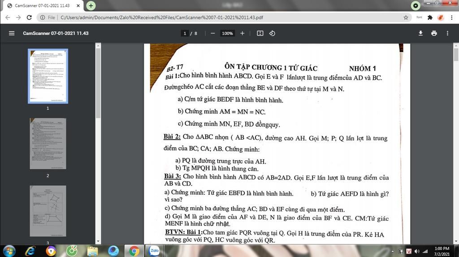Open Chrome from the taskbar

pyautogui.click(x=134, y=251)
